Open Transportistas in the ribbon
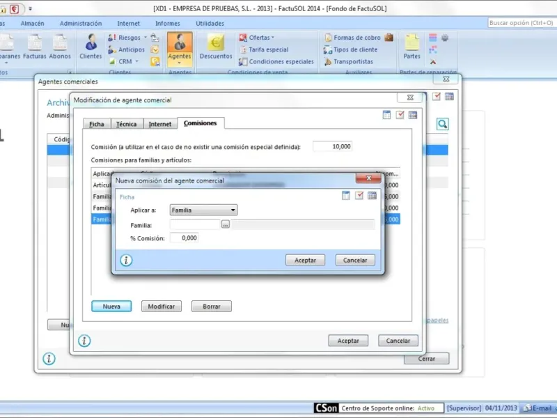Screen dimensions: 557x418 coord(349,61)
